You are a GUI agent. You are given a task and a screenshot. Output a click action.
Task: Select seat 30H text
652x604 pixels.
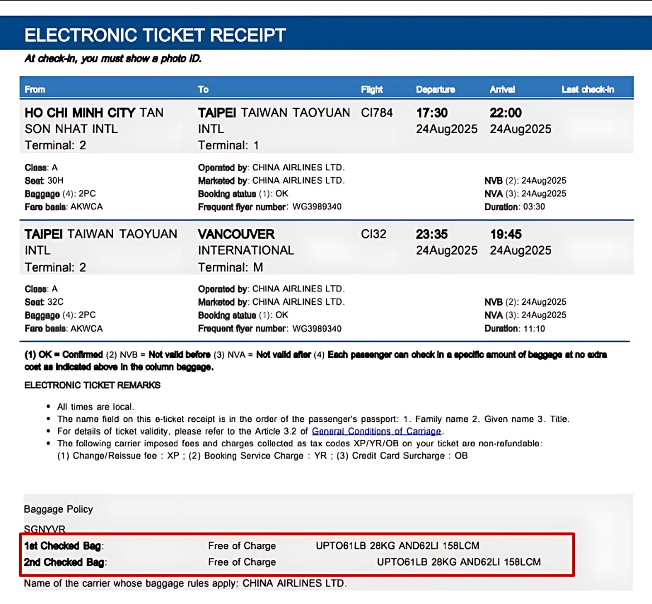[55, 181]
